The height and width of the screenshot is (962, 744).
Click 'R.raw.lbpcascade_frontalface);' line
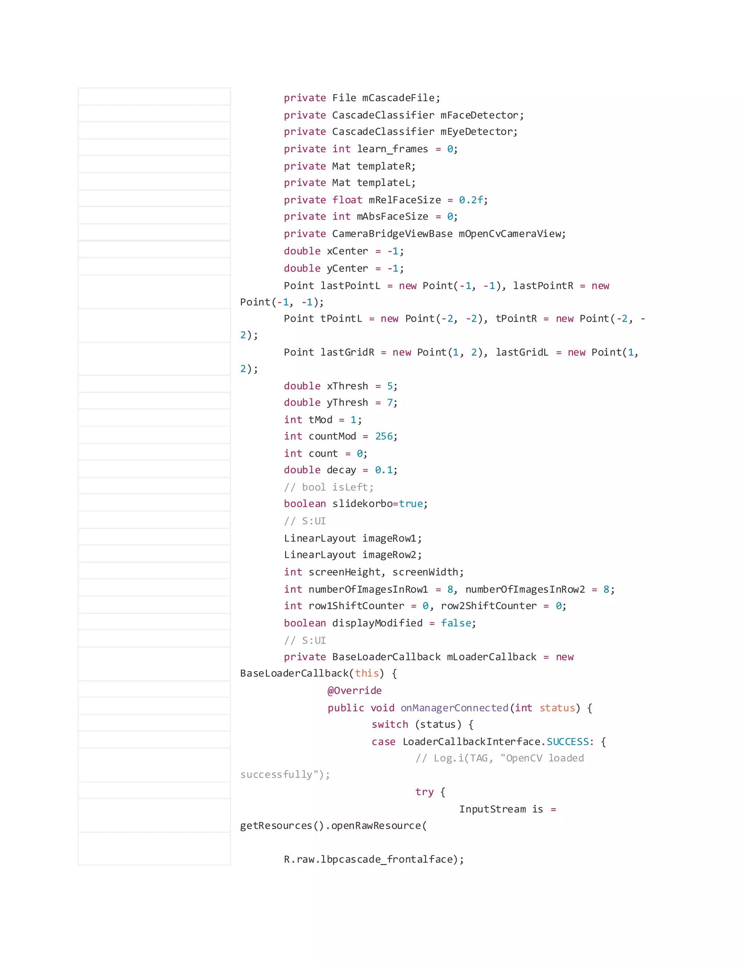coord(373,859)
